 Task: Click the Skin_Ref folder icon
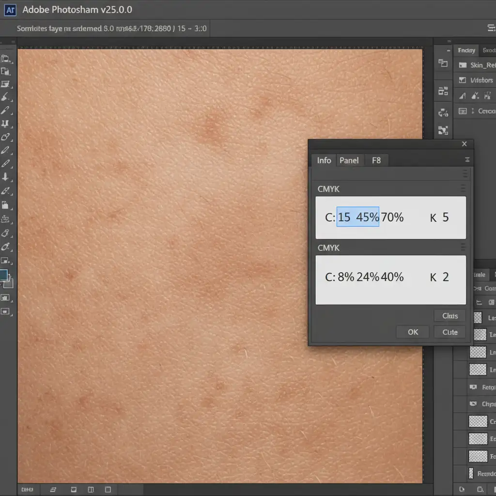[462, 65]
